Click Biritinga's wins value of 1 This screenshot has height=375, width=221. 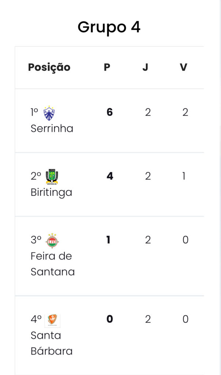point(184,176)
